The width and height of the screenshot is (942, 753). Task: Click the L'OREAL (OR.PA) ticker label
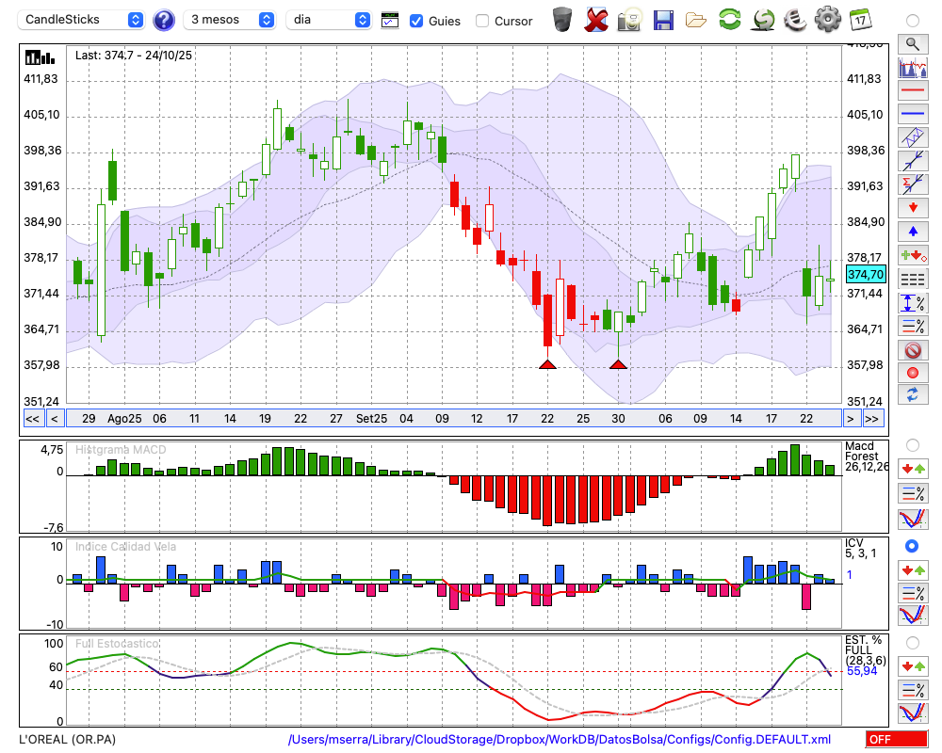point(67,739)
